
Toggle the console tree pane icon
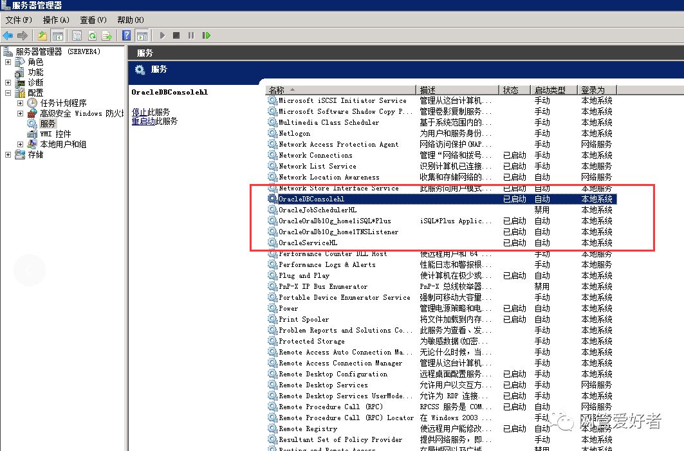(57, 35)
